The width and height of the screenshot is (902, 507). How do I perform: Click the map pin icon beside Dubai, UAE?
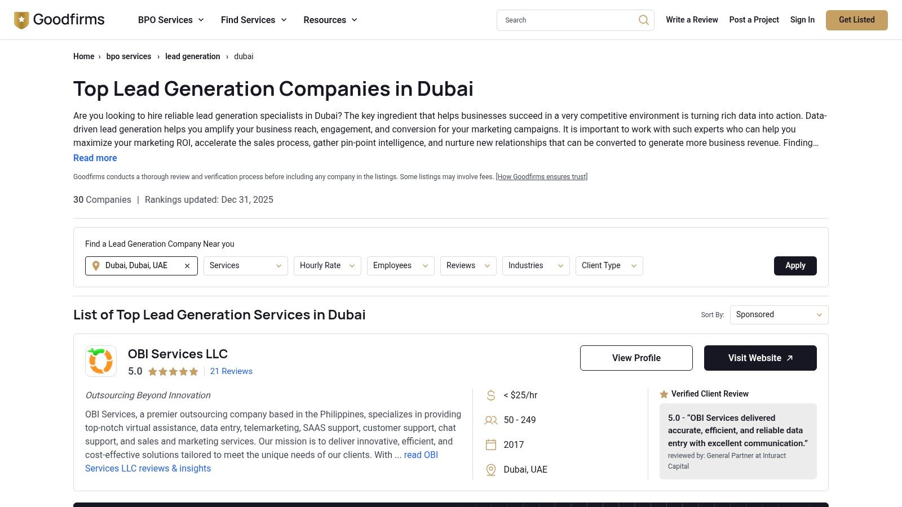point(490,469)
